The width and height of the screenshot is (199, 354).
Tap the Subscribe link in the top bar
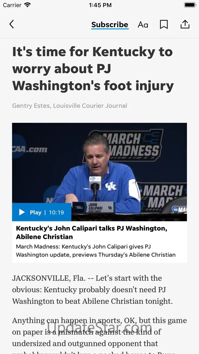tap(110, 25)
